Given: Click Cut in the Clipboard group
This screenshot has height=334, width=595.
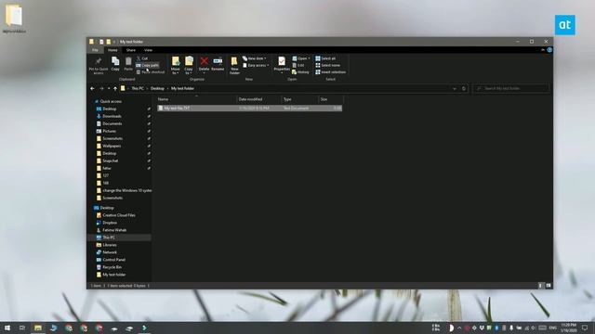Looking at the screenshot, I should pyautogui.click(x=142, y=58).
